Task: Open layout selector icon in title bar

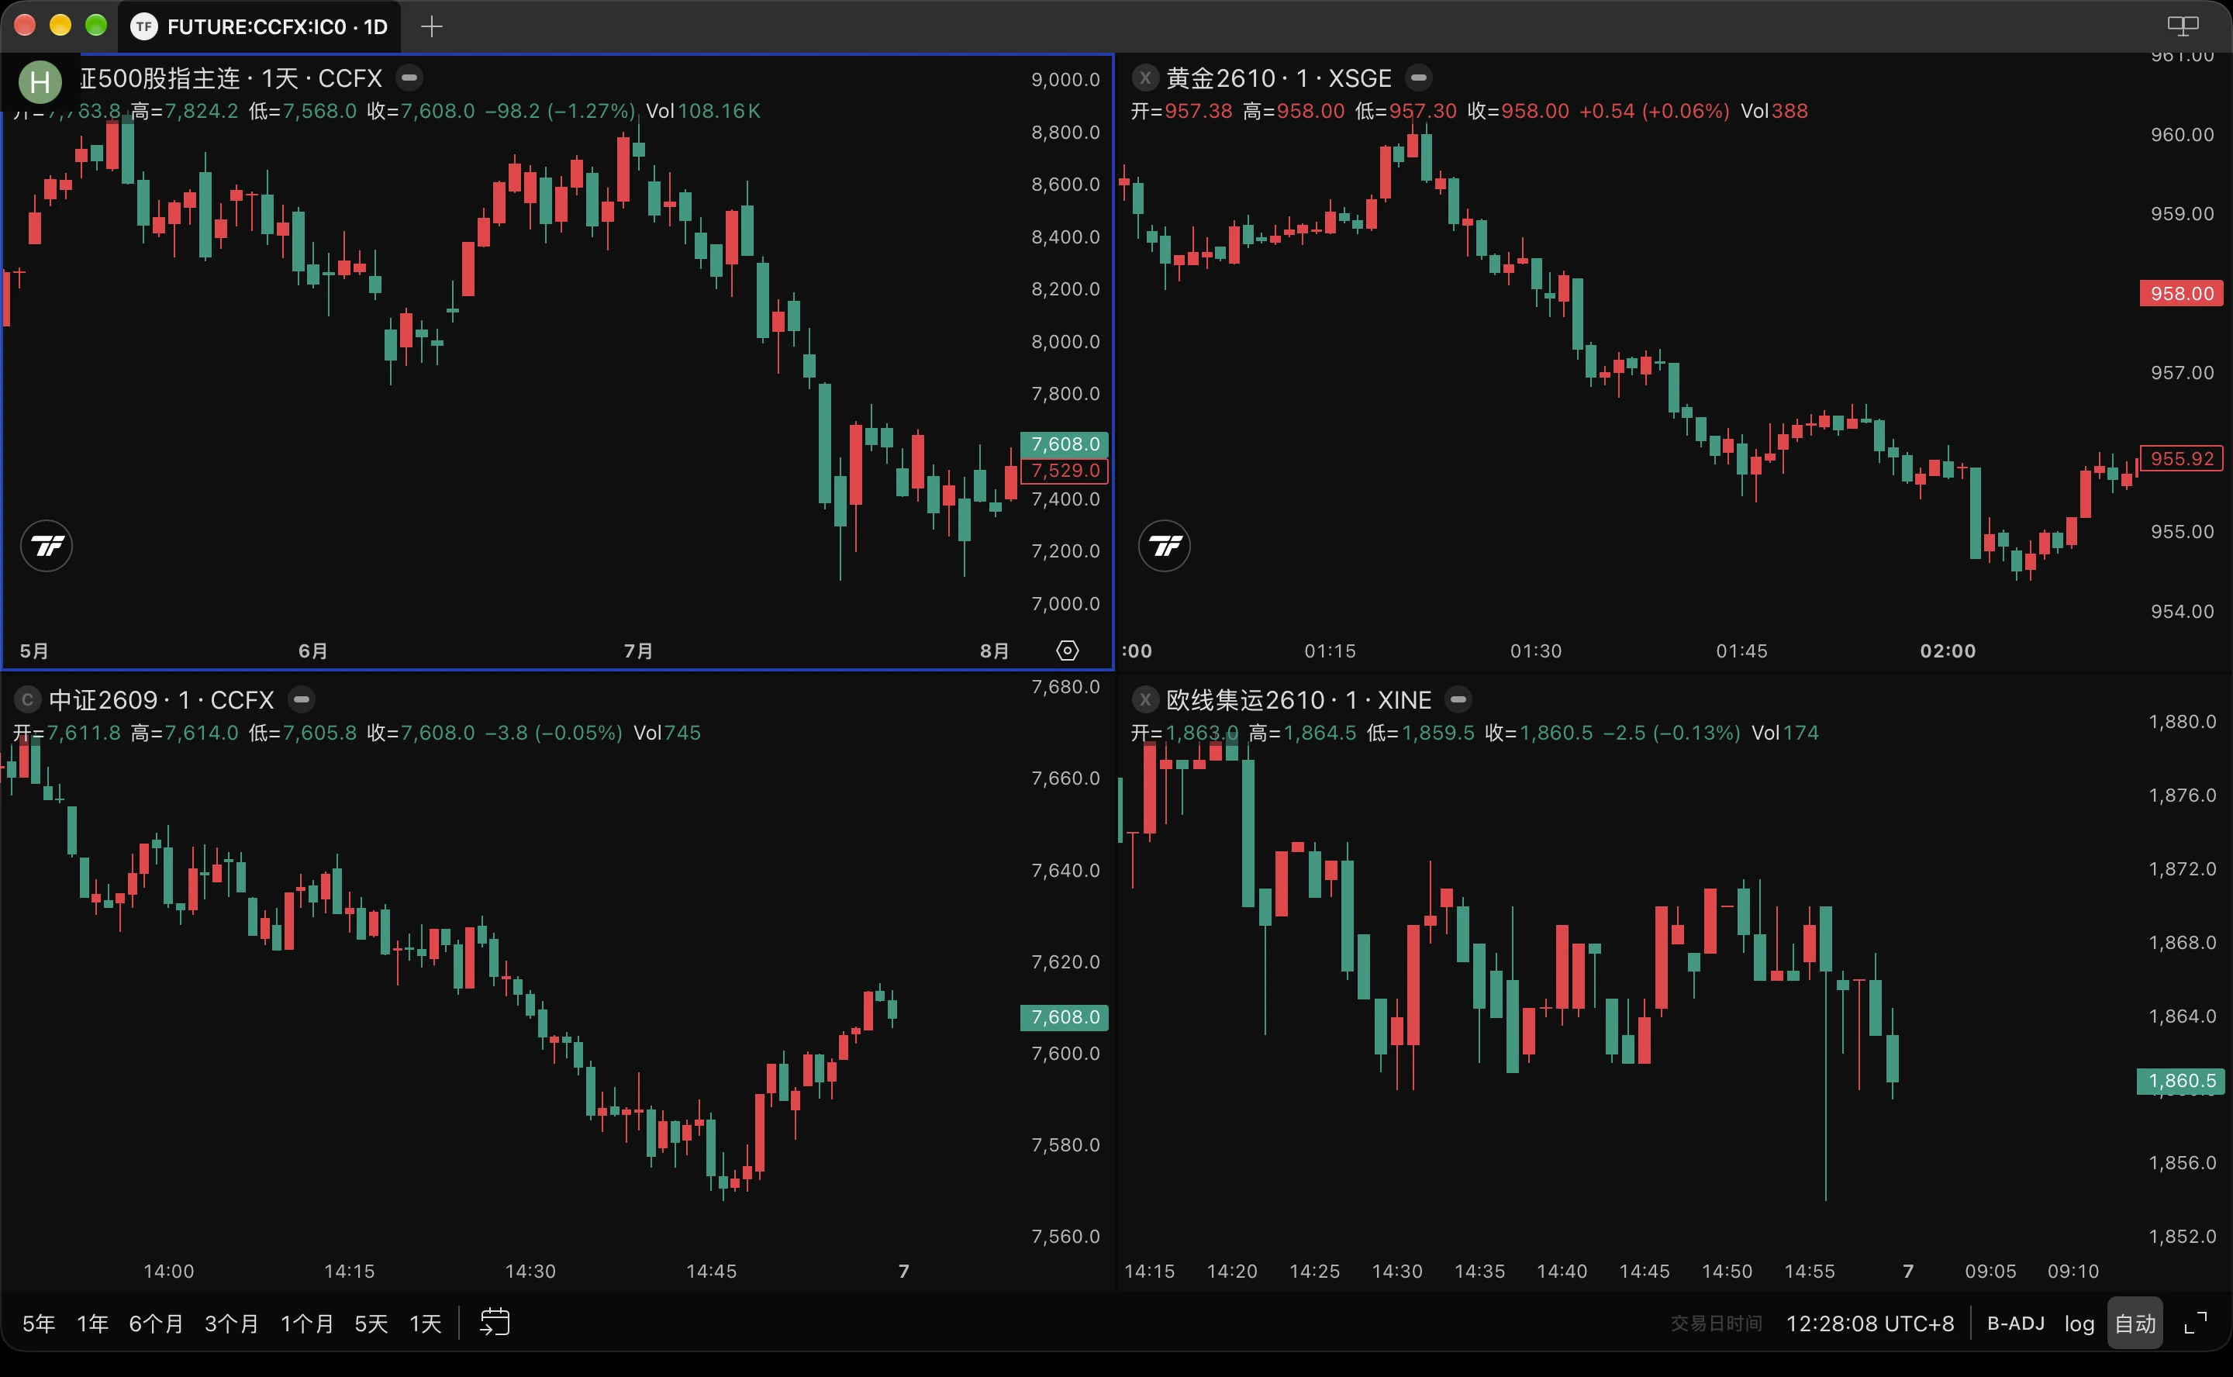Action: [x=2182, y=26]
